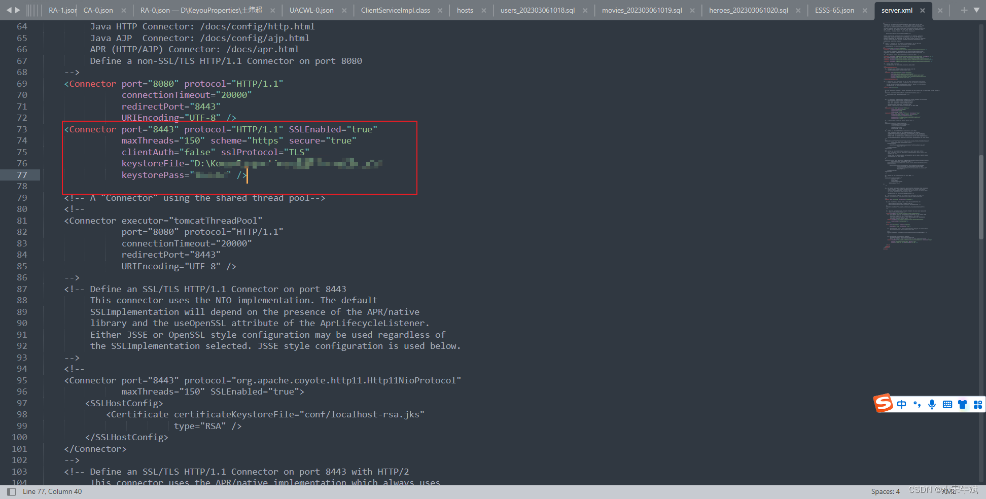
Task: Add a new tab with the plus icon
Action: (x=964, y=10)
